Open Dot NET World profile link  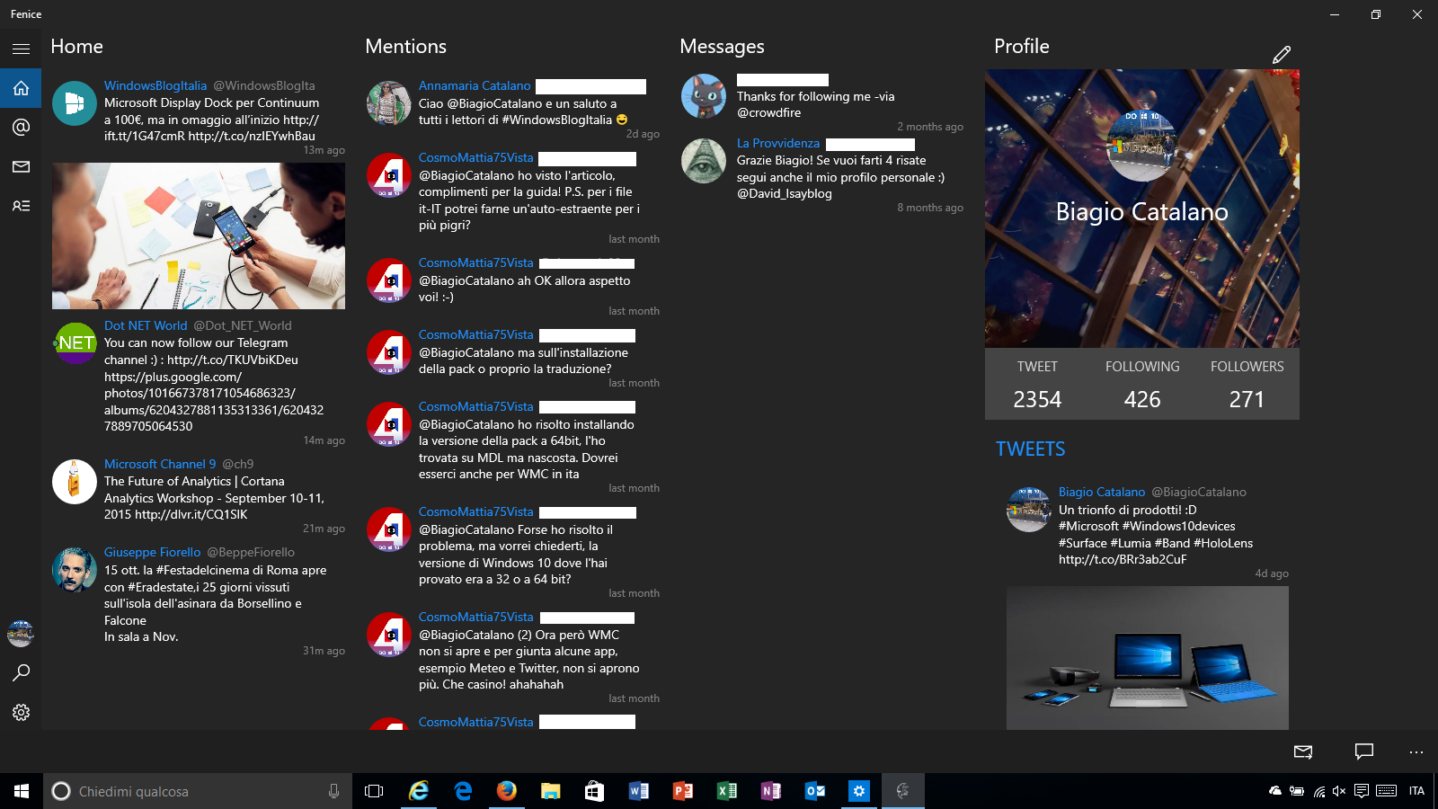pos(146,325)
